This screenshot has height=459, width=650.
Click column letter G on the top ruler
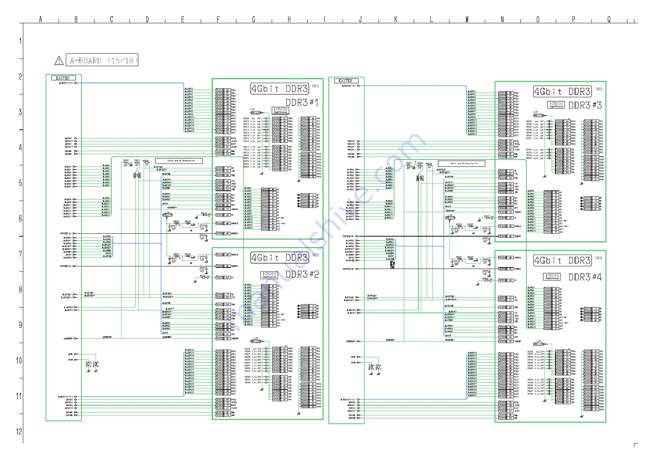(x=254, y=19)
